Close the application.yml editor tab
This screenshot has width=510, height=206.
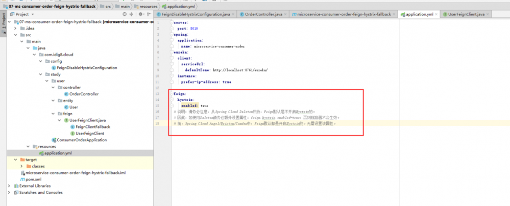436,14
